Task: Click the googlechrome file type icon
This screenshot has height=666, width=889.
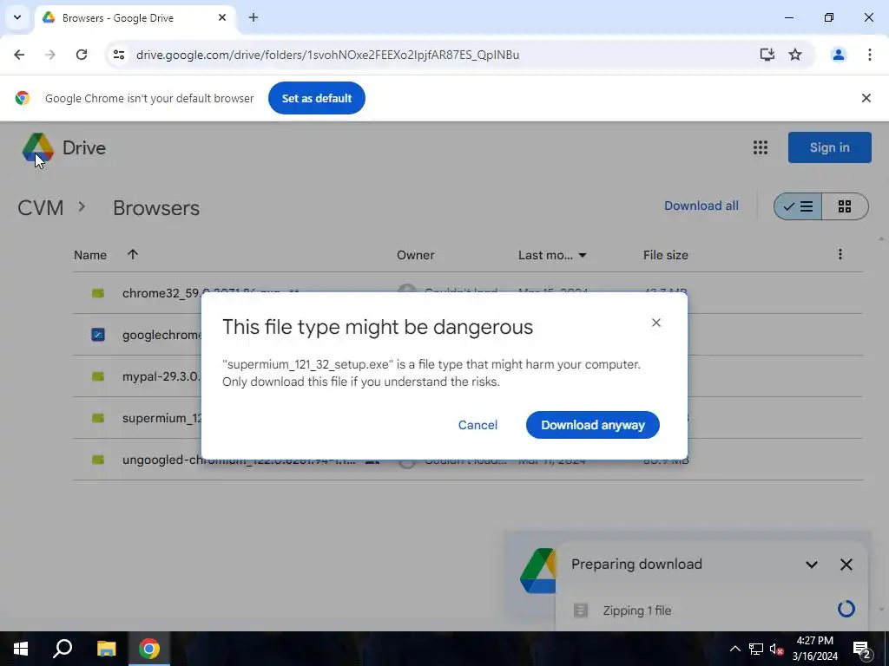Action: click(98, 335)
